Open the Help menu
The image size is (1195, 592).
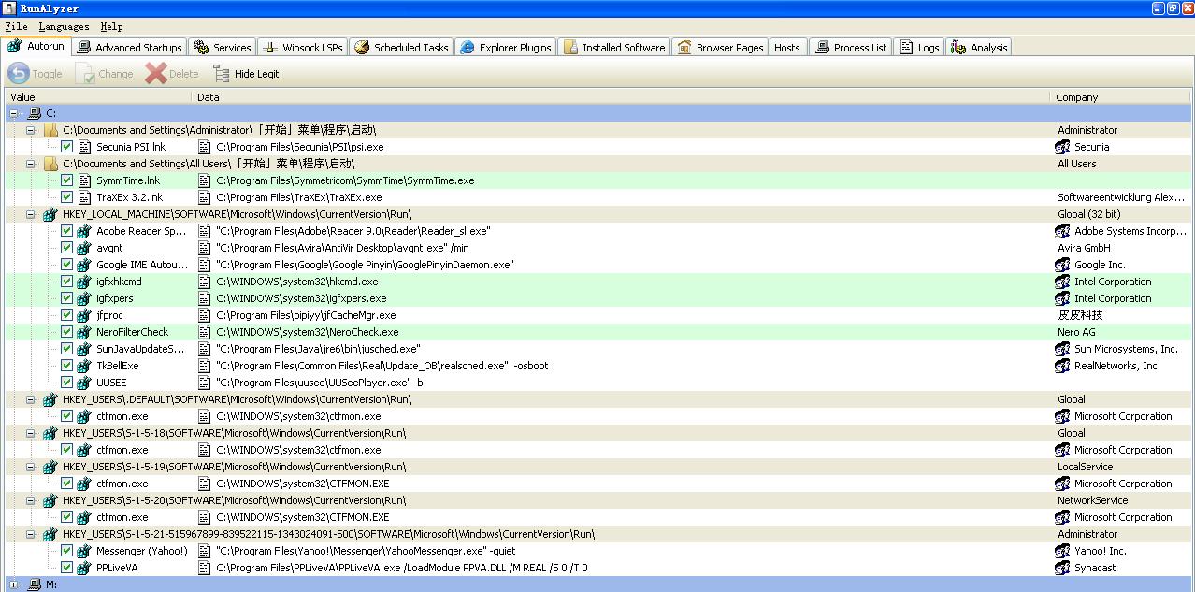coord(111,27)
